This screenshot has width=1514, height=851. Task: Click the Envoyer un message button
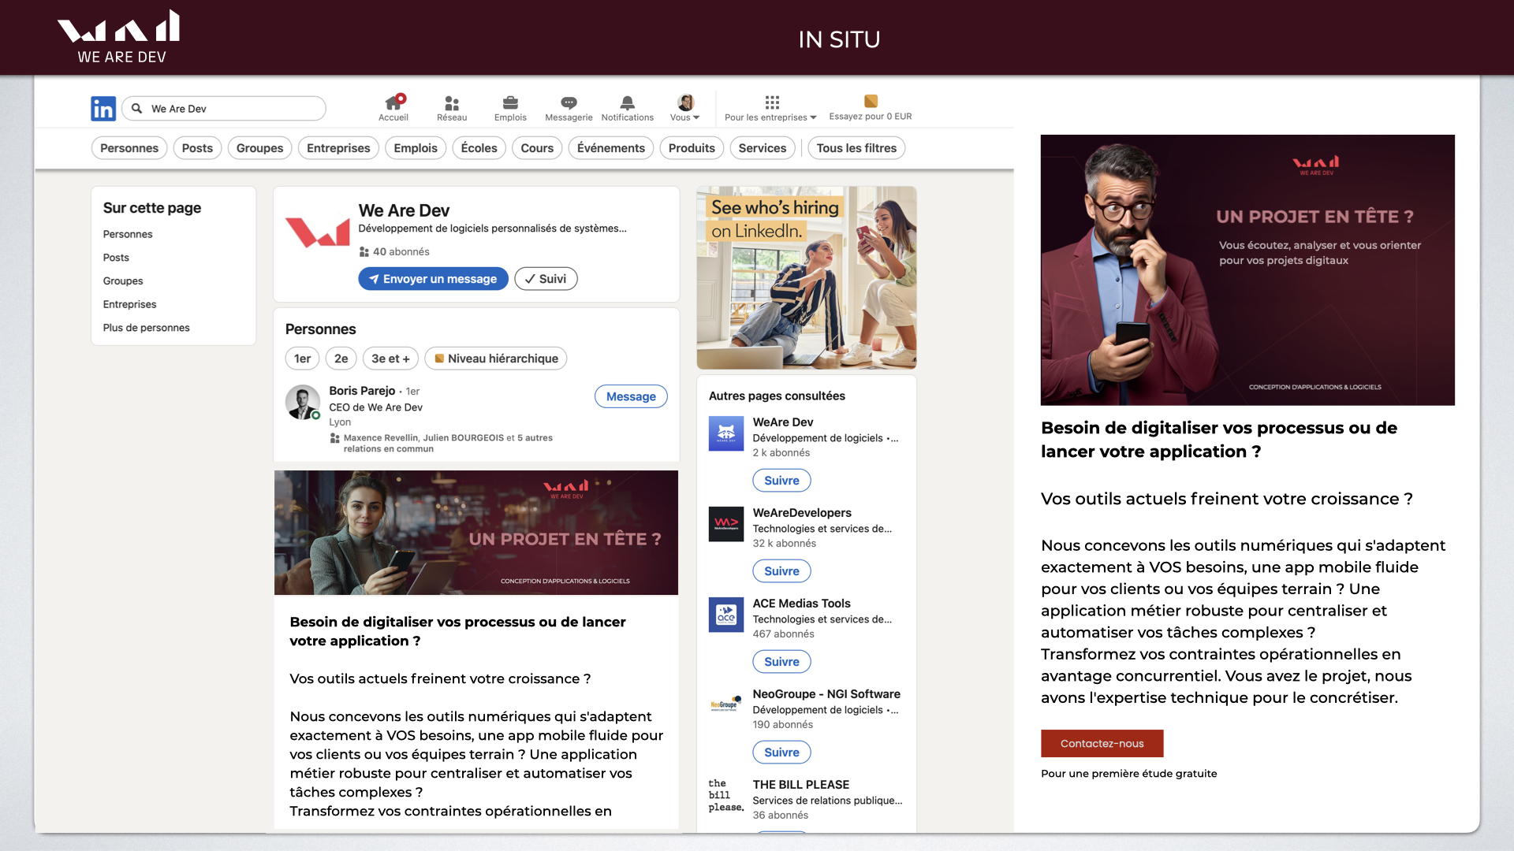tap(433, 279)
